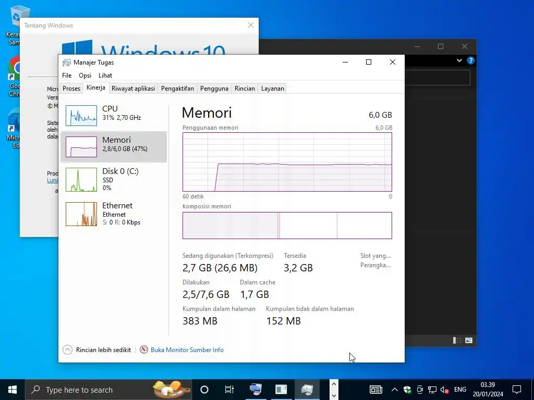The width and height of the screenshot is (534, 400).
Task: Switch to the Riwayat aplikasi tab
Action: (x=133, y=89)
